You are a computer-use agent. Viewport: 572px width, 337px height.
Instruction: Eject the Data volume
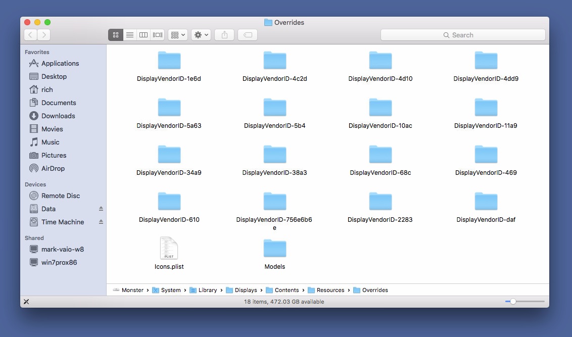pyautogui.click(x=101, y=209)
